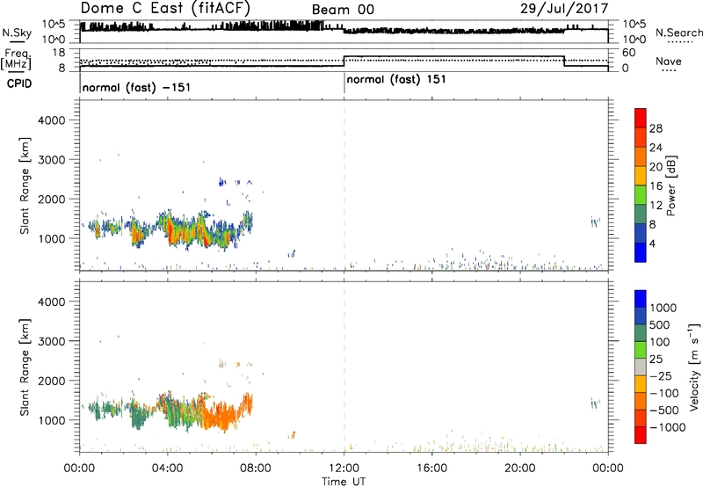Click the 'normal (fast) 151' CPID text
Screen dimensions: 703x487
coord(396,80)
